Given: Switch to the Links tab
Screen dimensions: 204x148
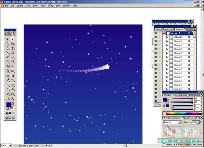Looking at the screenshot, I should 159,29.
